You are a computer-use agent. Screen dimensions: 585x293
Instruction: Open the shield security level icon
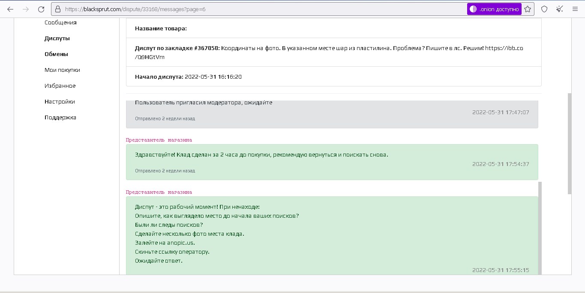pos(544,9)
